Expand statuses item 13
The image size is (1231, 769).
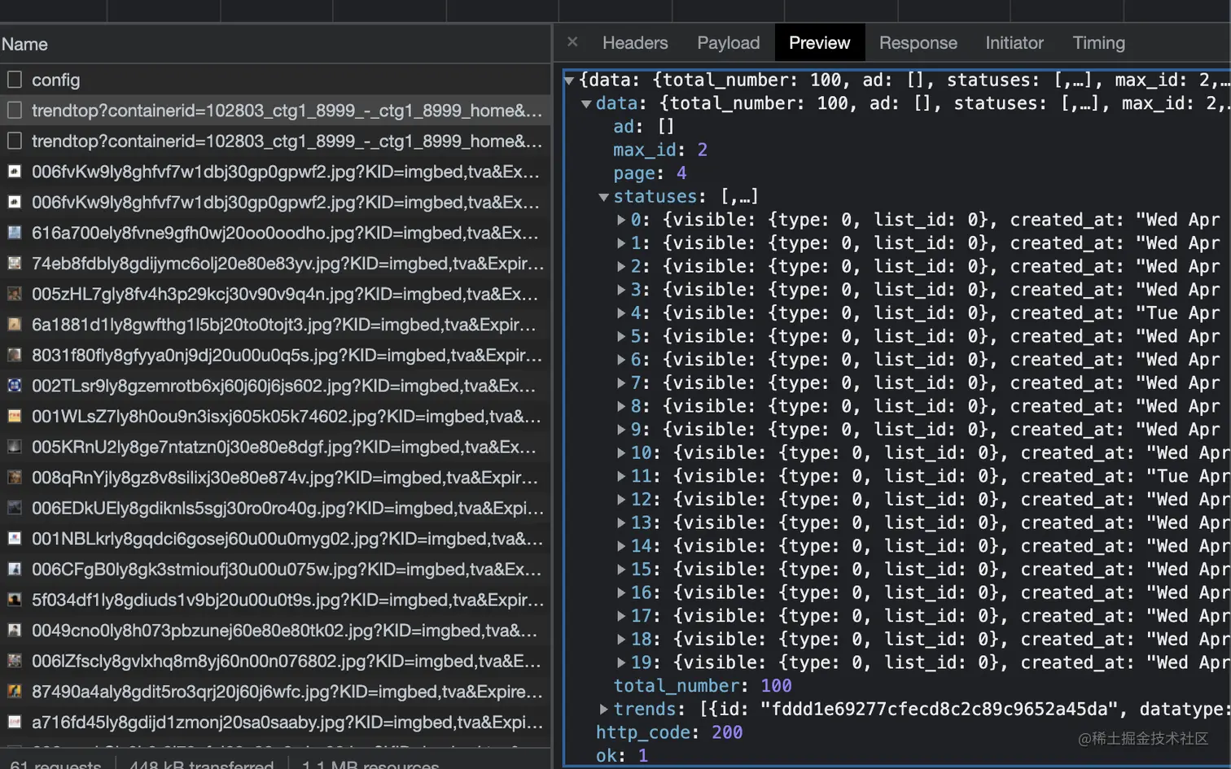click(621, 523)
